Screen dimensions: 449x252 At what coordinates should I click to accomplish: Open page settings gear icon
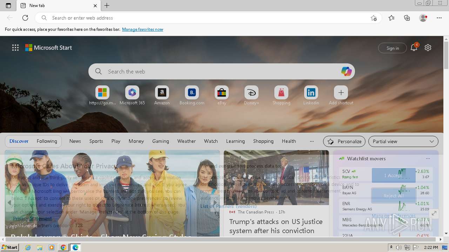click(x=428, y=48)
